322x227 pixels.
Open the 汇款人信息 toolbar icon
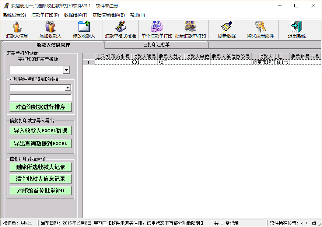click(17, 30)
